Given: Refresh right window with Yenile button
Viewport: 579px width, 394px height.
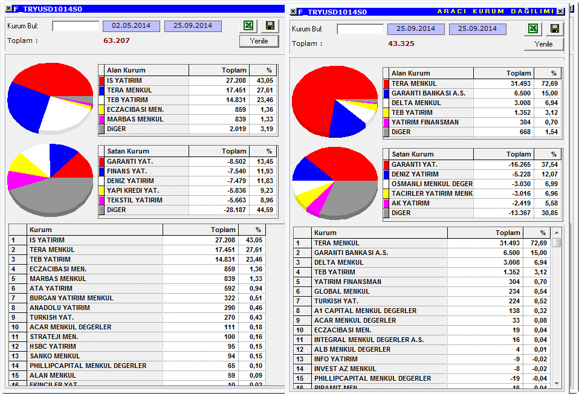Looking at the screenshot, I should tap(543, 44).
